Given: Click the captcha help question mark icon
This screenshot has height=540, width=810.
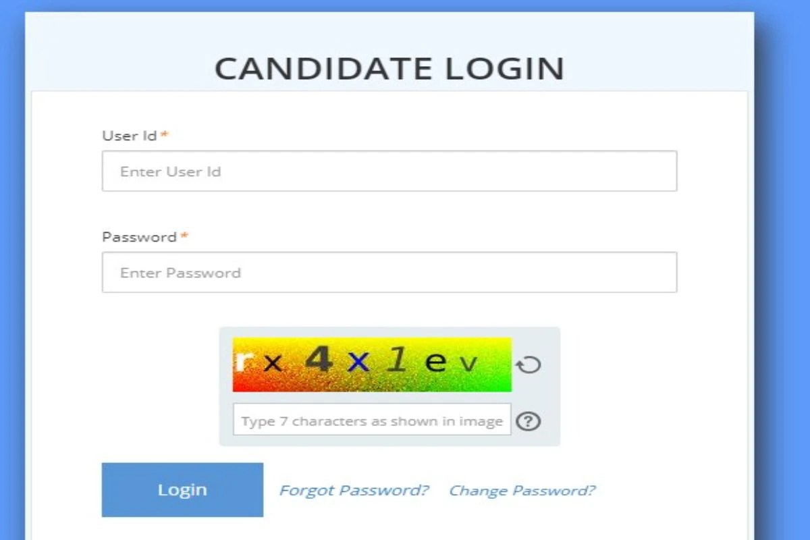Looking at the screenshot, I should (529, 422).
